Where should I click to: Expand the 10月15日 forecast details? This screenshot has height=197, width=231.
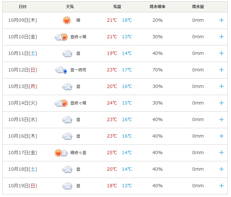(221, 119)
